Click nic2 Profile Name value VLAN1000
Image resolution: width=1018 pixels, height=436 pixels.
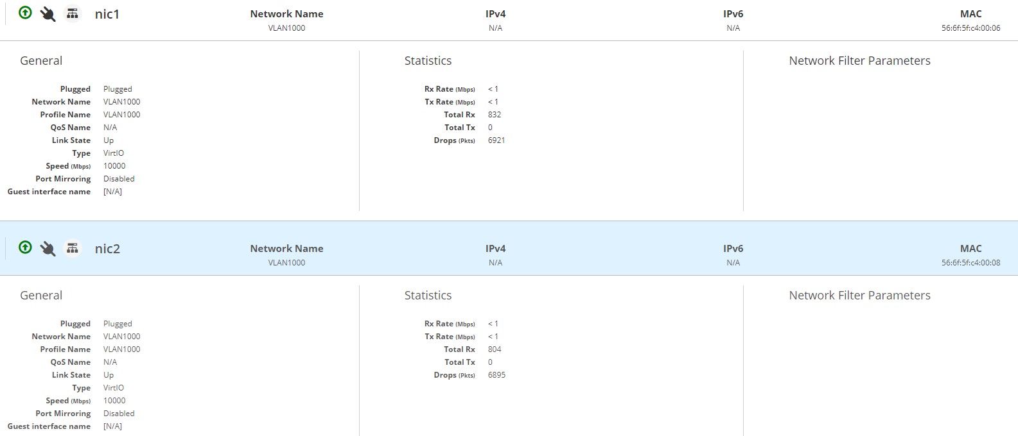(121, 349)
